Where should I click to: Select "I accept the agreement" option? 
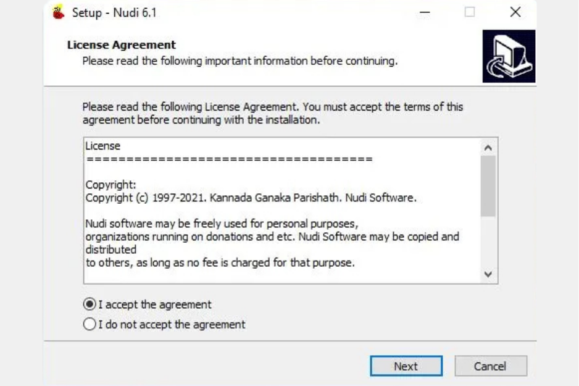[90, 304]
